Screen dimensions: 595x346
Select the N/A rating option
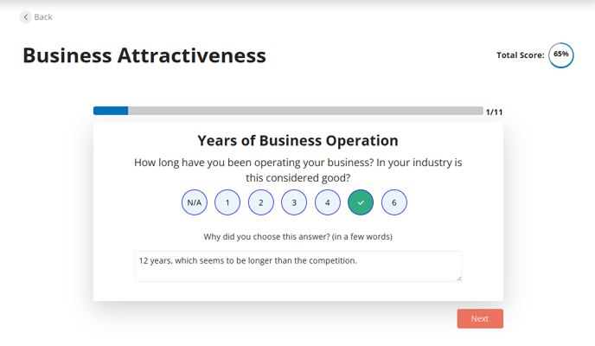click(195, 202)
